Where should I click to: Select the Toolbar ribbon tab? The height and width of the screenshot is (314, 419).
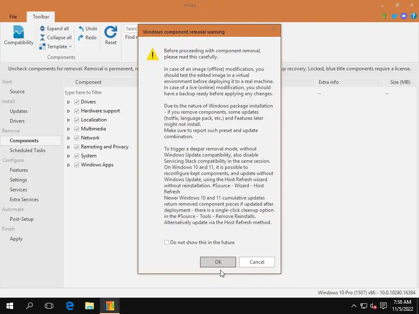click(41, 16)
